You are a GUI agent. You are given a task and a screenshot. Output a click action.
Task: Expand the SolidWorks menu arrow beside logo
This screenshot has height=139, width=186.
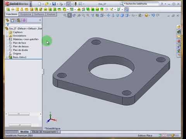point(31,4)
